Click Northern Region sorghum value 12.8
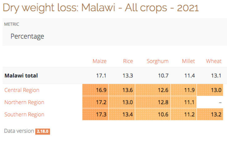 point(163,102)
